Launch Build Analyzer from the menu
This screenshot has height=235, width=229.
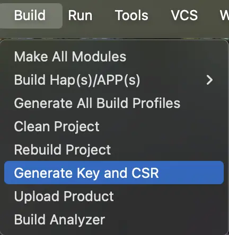[114, 220]
